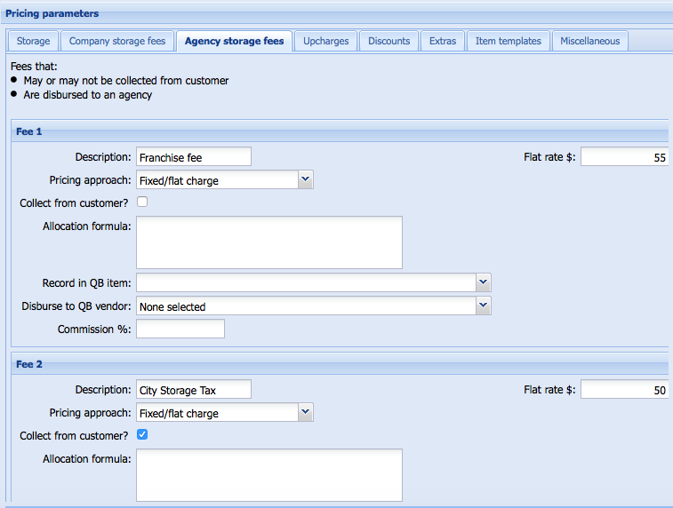
Task: Switch to Item templates tab
Action: click(x=508, y=41)
